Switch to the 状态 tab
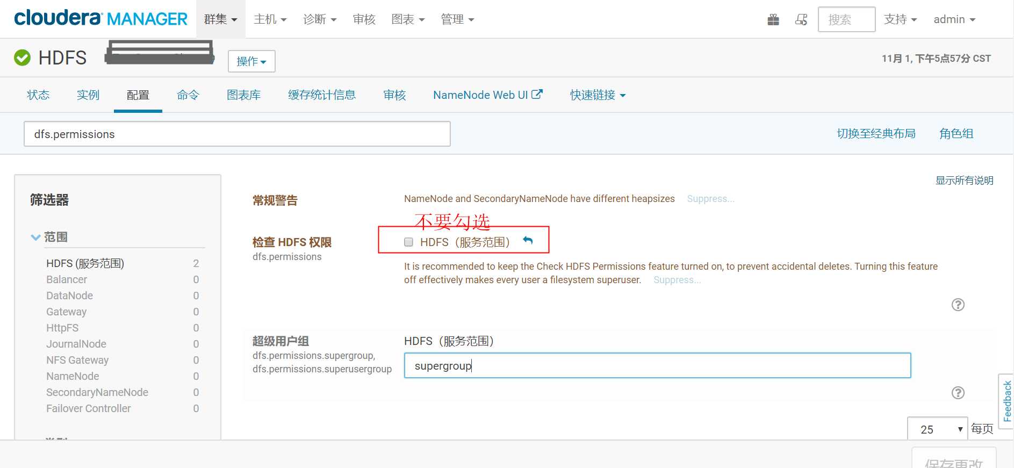The height and width of the screenshot is (468, 1014). coord(38,95)
